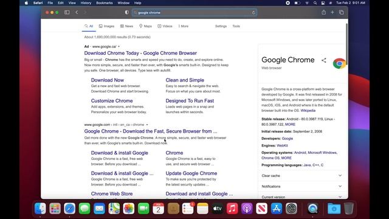Open the privacy report shield icon
This screenshot has width=389, height=219.
(127, 12)
